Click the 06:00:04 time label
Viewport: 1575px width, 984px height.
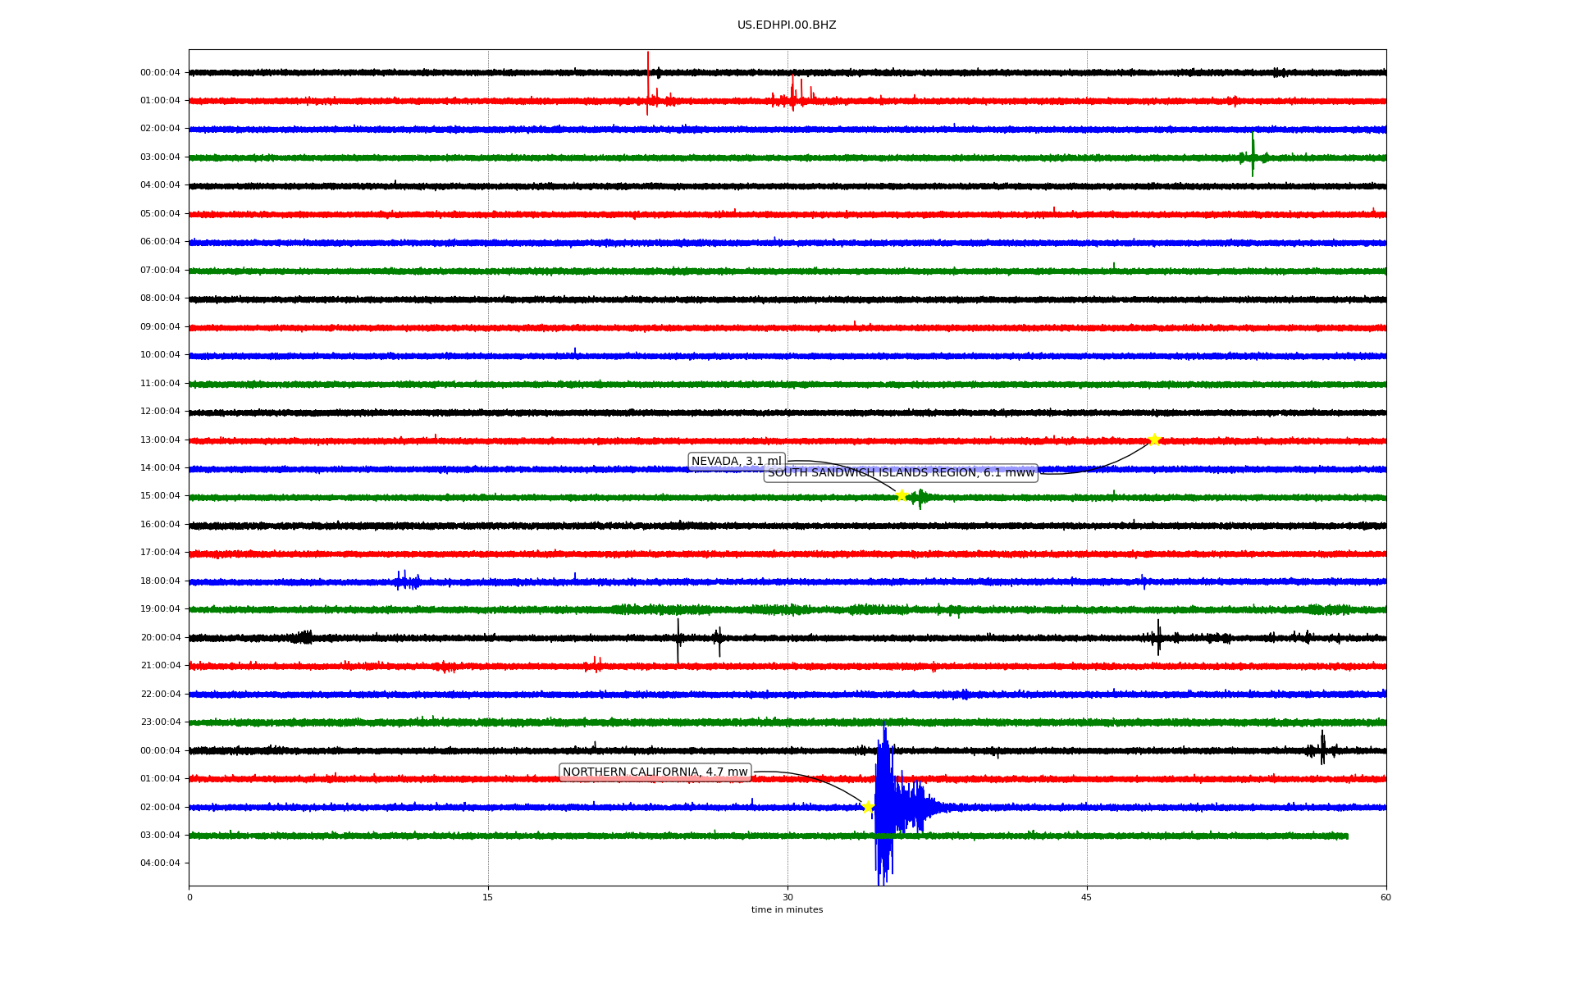click(160, 242)
